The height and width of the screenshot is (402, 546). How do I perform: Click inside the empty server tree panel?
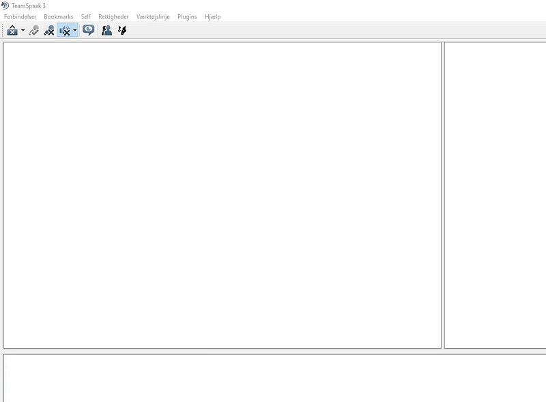(222, 195)
